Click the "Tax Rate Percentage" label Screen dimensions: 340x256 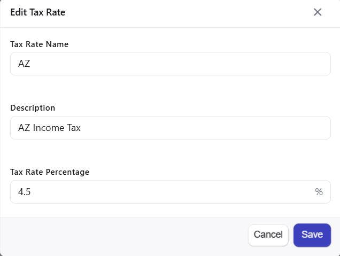click(50, 172)
